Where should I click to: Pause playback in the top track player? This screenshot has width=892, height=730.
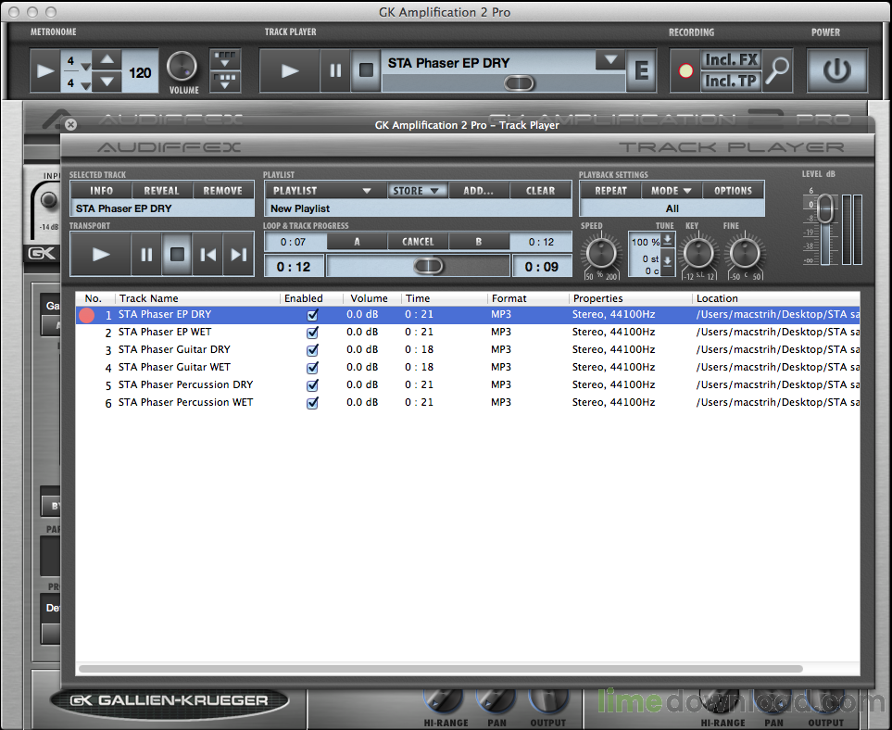335,70
